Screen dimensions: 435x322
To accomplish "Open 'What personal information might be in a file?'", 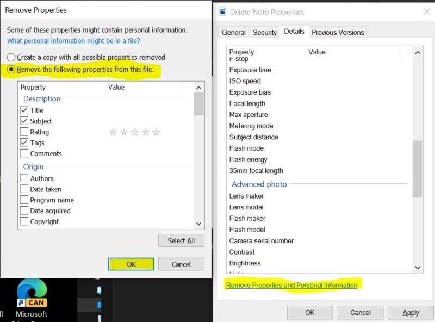I will click(x=74, y=40).
